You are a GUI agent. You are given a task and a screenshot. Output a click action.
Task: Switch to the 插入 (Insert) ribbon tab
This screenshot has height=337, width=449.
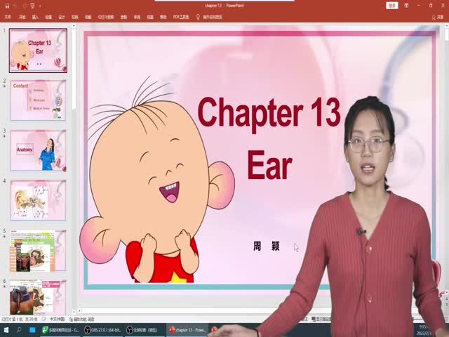(35, 17)
